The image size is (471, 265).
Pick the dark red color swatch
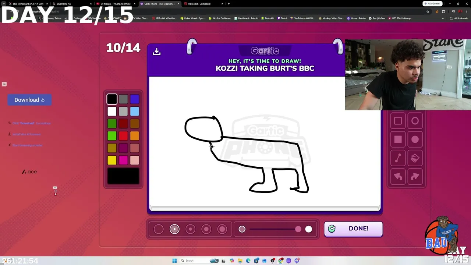click(x=123, y=124)
